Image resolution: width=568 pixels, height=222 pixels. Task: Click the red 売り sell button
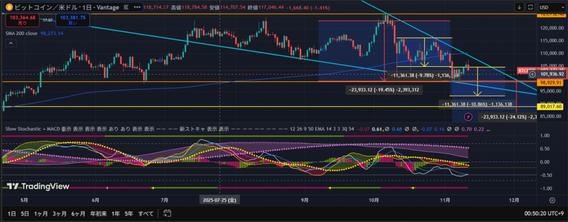point(20,20)
